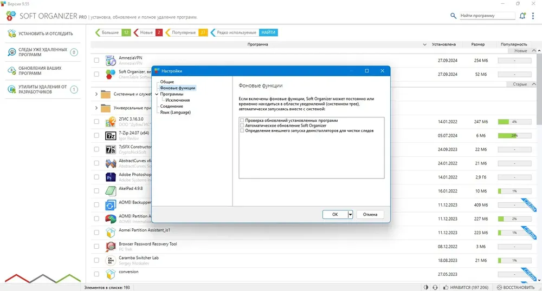Click the 7-Zip 24.07 program icon
542x291 pixels.
click(110, 136)
